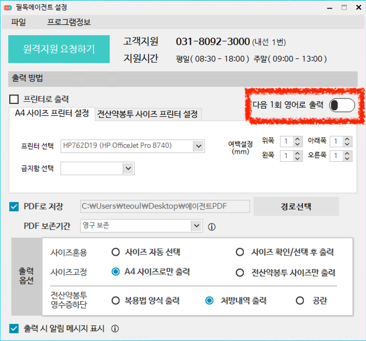Select the 사이즈 자동 선택 radio option
Viewport: 366px width, 341px height.
point(116,252)
